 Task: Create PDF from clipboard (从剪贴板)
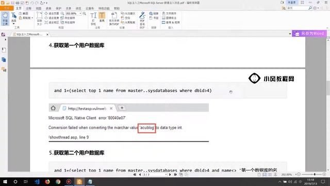[x=128, y=22]
